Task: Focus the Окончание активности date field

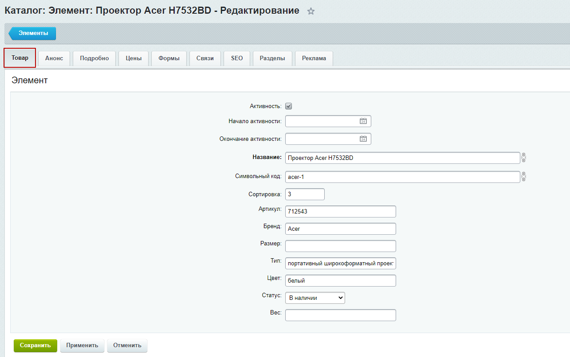Action: [x=328, y=139]
